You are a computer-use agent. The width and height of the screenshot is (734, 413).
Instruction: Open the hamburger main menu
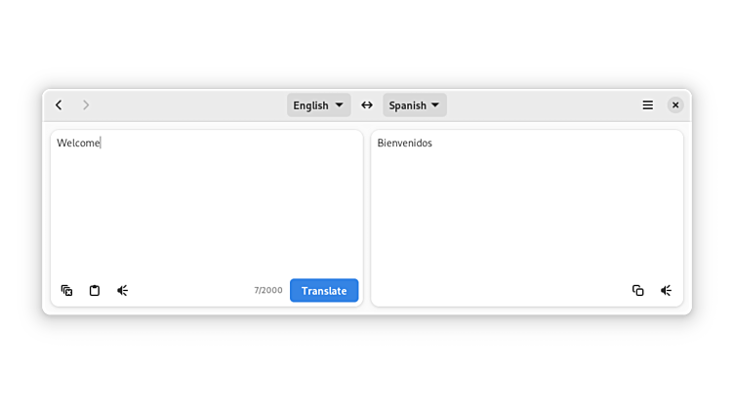(x=647, y=105)
